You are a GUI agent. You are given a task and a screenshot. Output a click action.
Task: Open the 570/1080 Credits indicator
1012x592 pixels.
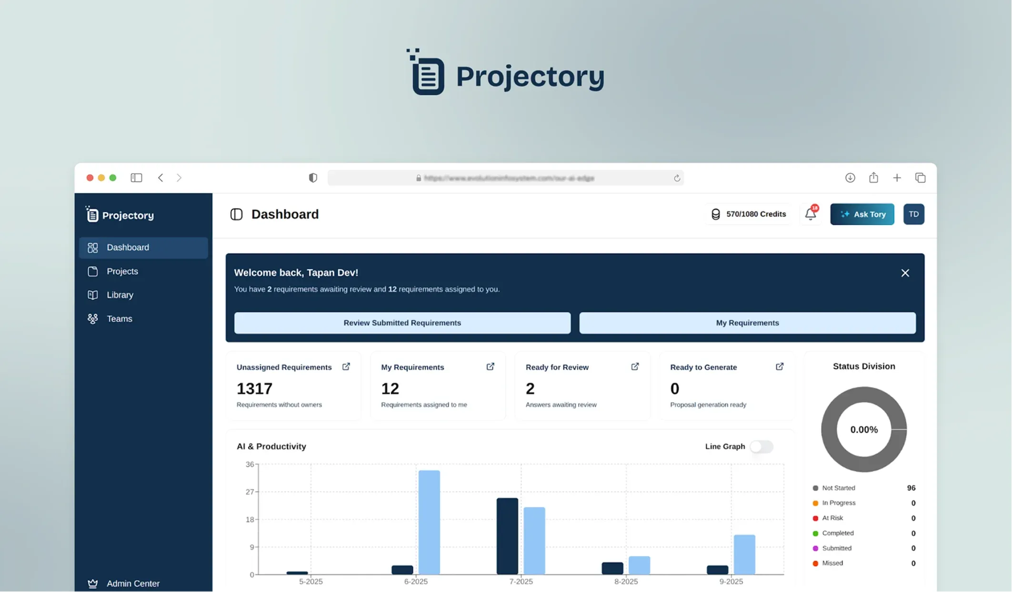pyautogui.click(x=749, y=214)
